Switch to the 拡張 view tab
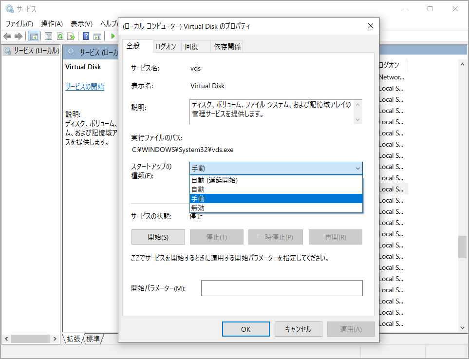The width and height of the screenshot is (469, 359). pyautogui.click(x=73, y=339)
